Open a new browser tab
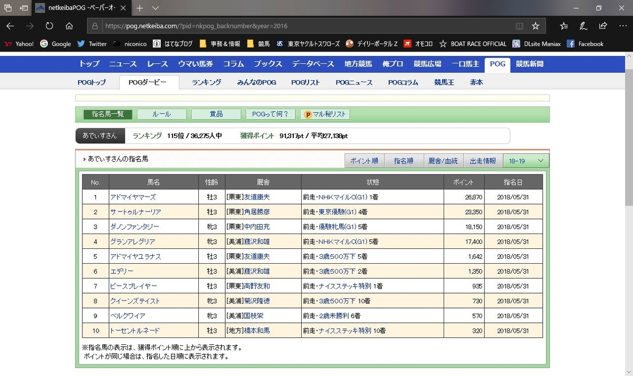This screenshot has height=376, width=633. pyautogui.click(x=140, y=8)
